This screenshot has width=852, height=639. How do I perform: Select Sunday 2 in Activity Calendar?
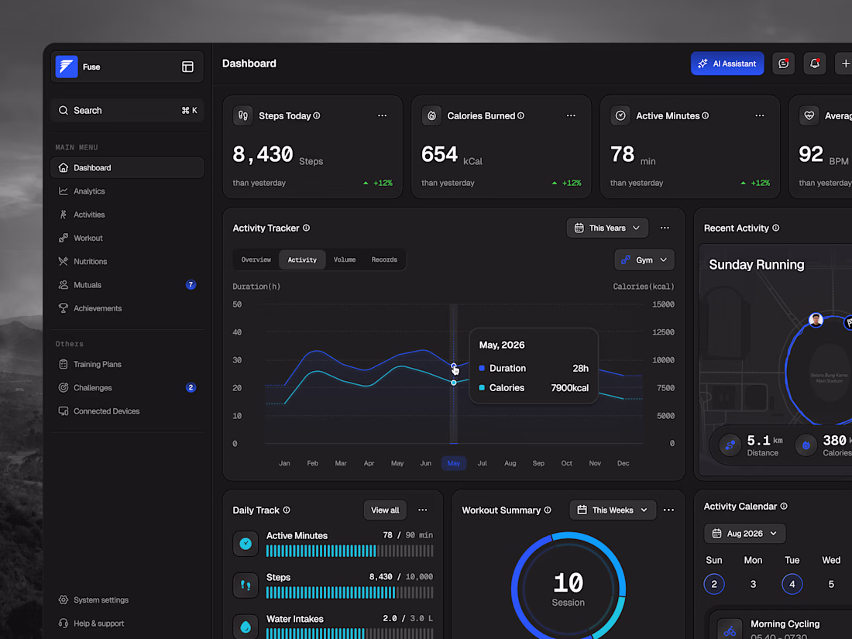(714, 584)
